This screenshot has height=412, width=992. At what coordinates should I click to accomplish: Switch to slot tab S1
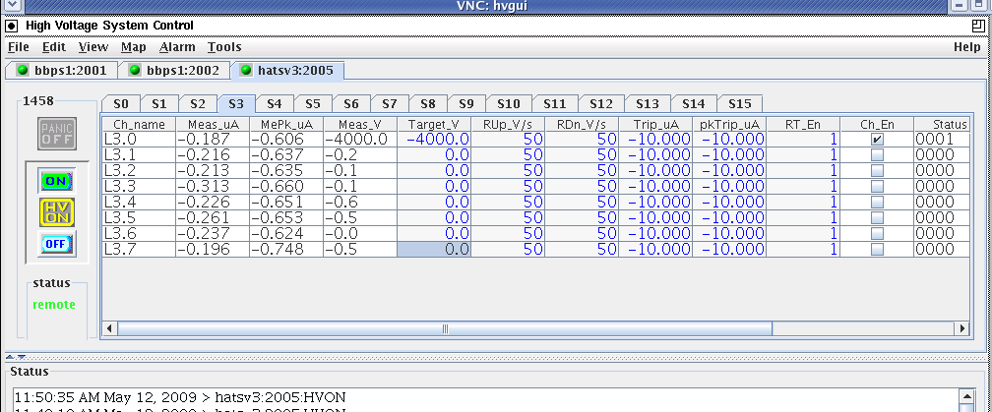pyautogui.click(x=158, y=104)
